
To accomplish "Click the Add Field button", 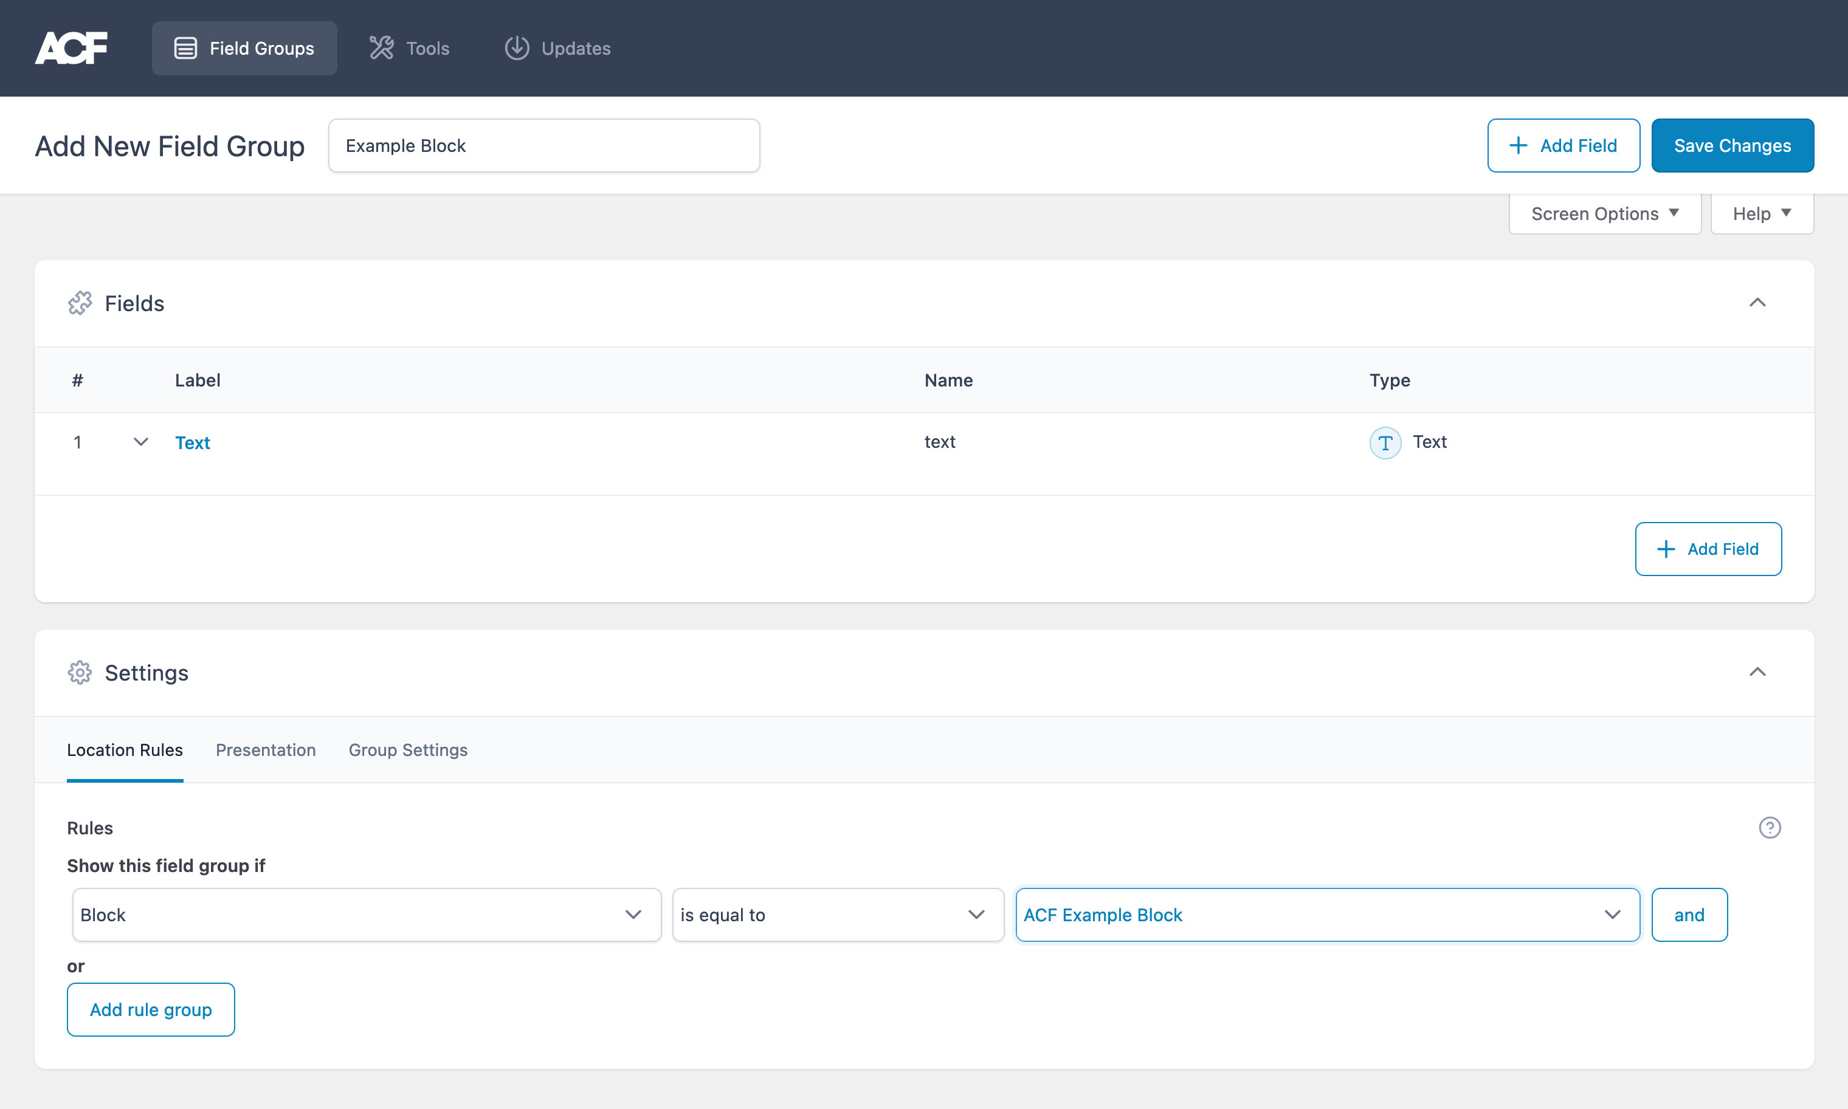I will pos(1564,145).
